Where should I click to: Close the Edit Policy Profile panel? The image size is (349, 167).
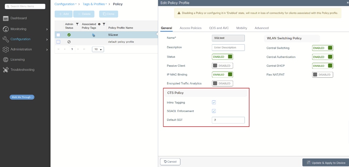pyautogui.click(x=348, y=2)
